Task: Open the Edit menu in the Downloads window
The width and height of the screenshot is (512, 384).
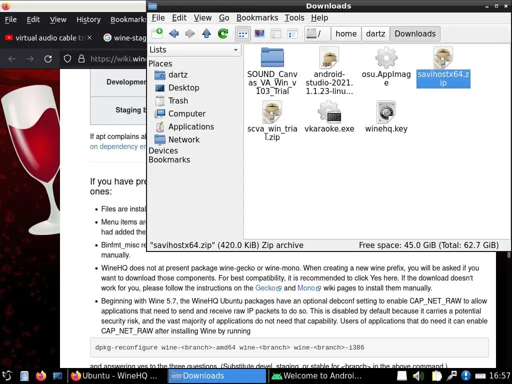Action: pyautogui.click(x=179, y=17)
